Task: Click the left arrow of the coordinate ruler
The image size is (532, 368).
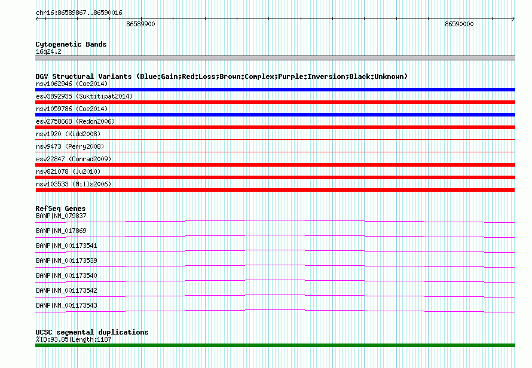Action: pos(37,19)
